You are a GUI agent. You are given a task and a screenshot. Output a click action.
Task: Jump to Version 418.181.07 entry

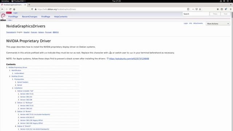[27, 117]
